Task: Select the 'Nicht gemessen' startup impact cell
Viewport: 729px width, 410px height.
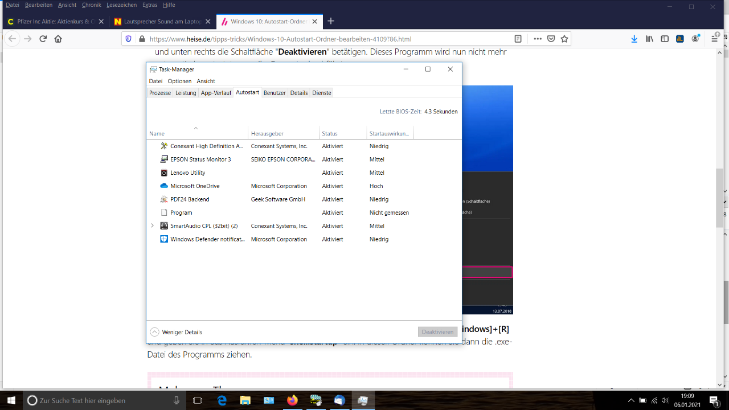Action: point(389,212)
